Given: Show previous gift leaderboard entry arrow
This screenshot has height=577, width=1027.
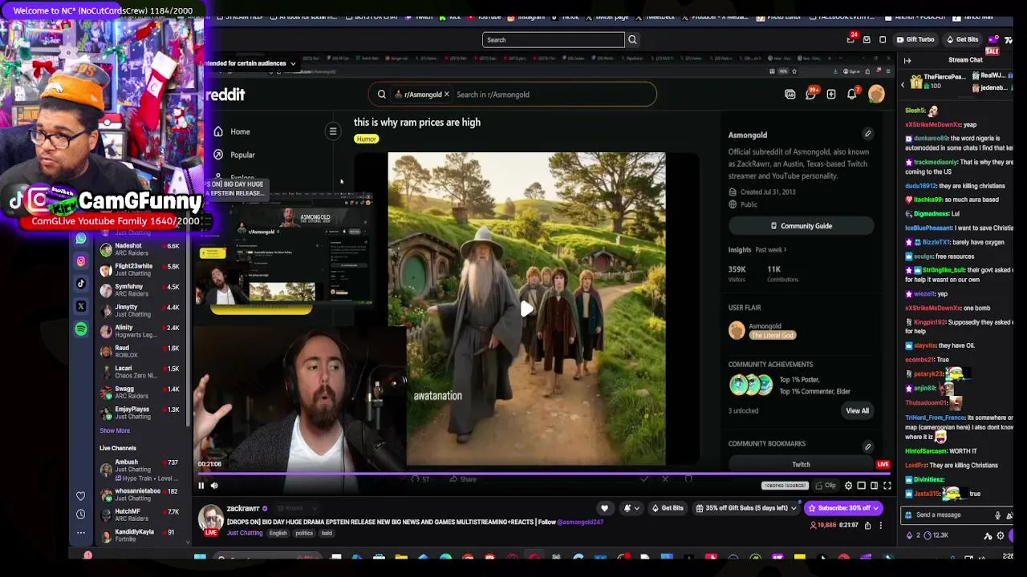Looking at the screenshot, I should (903, 83).
